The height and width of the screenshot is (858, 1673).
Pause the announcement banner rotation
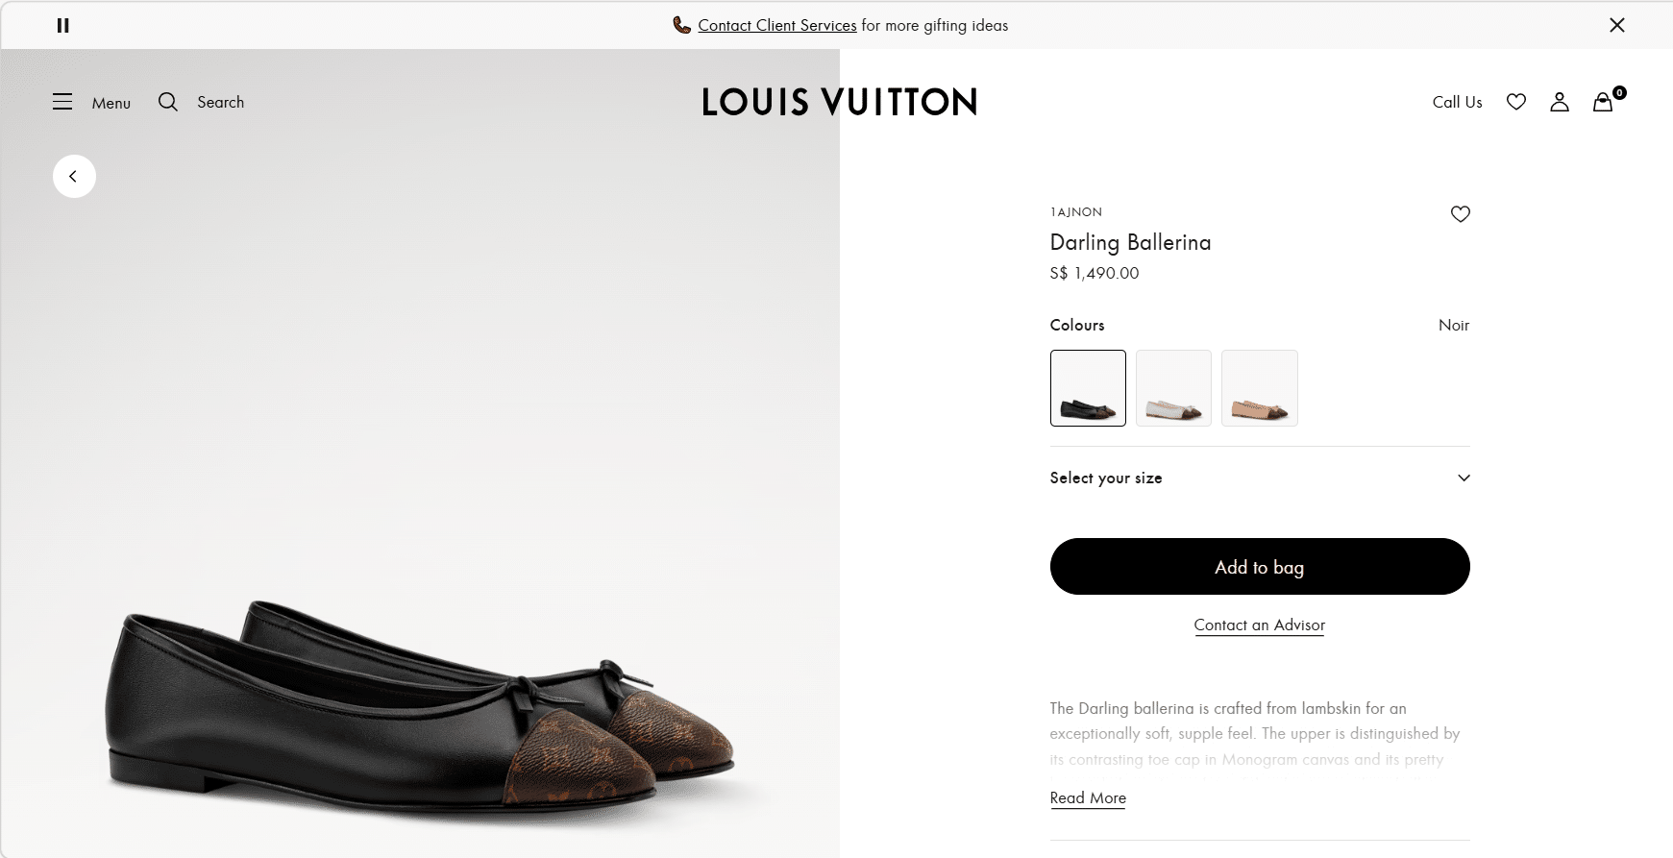pos(63,26)
